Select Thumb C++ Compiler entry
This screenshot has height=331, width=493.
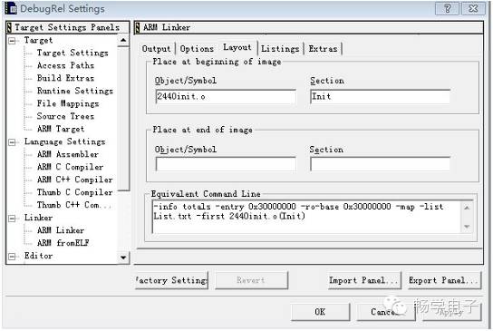coord(74,205)
